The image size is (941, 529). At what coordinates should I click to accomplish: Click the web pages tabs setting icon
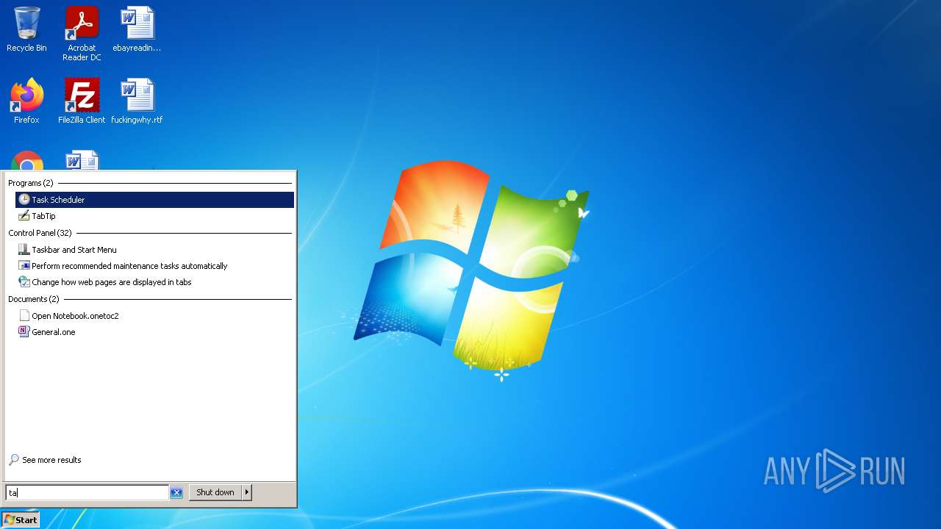pyautogui.click(x=24, y=282)
